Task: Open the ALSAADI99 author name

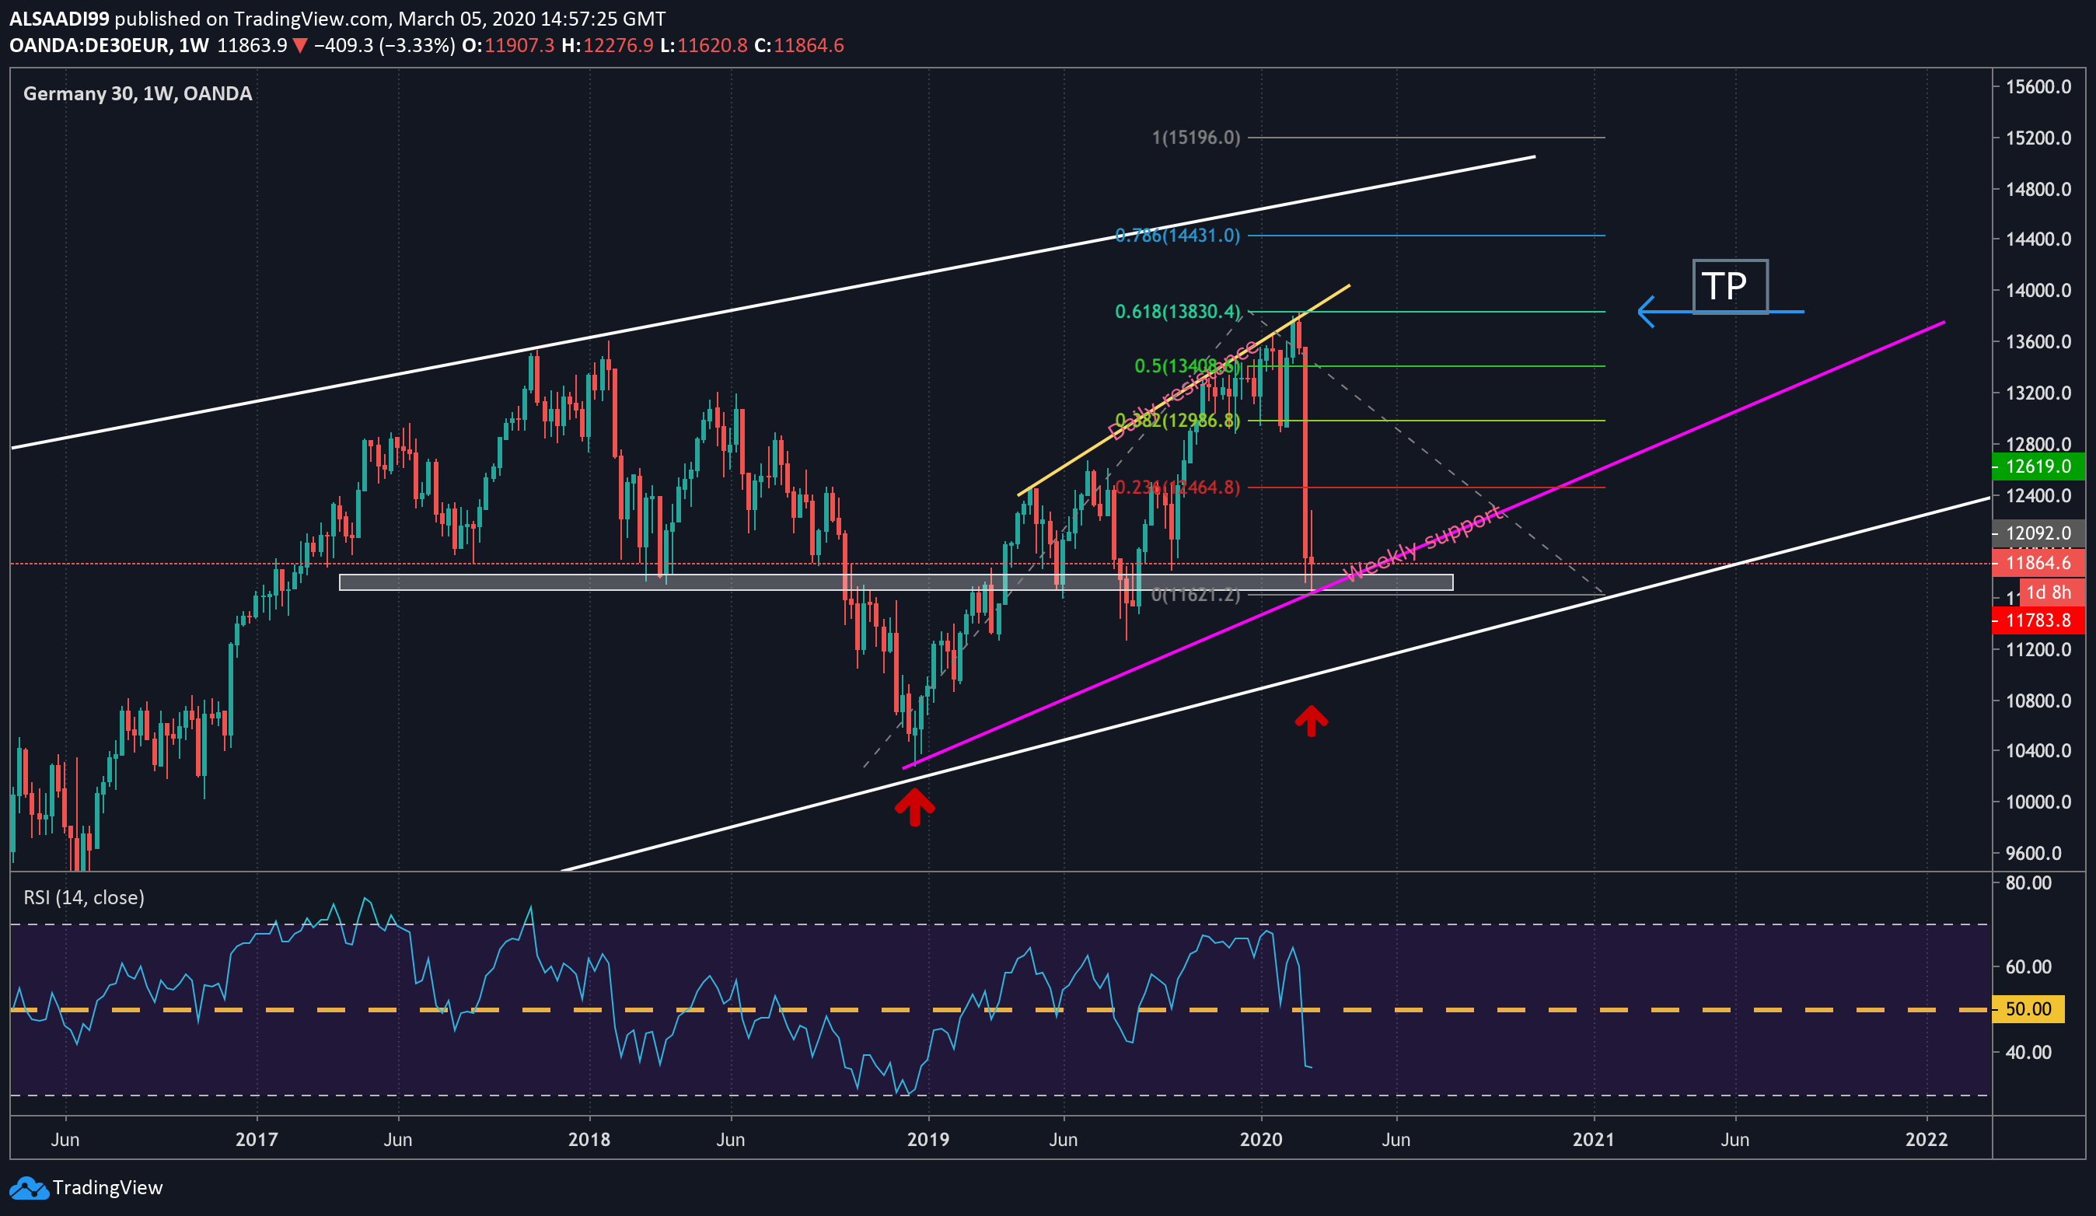Action: [59, 19]
